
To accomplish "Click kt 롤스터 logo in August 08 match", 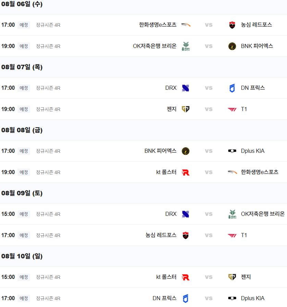I will [186, 172].
